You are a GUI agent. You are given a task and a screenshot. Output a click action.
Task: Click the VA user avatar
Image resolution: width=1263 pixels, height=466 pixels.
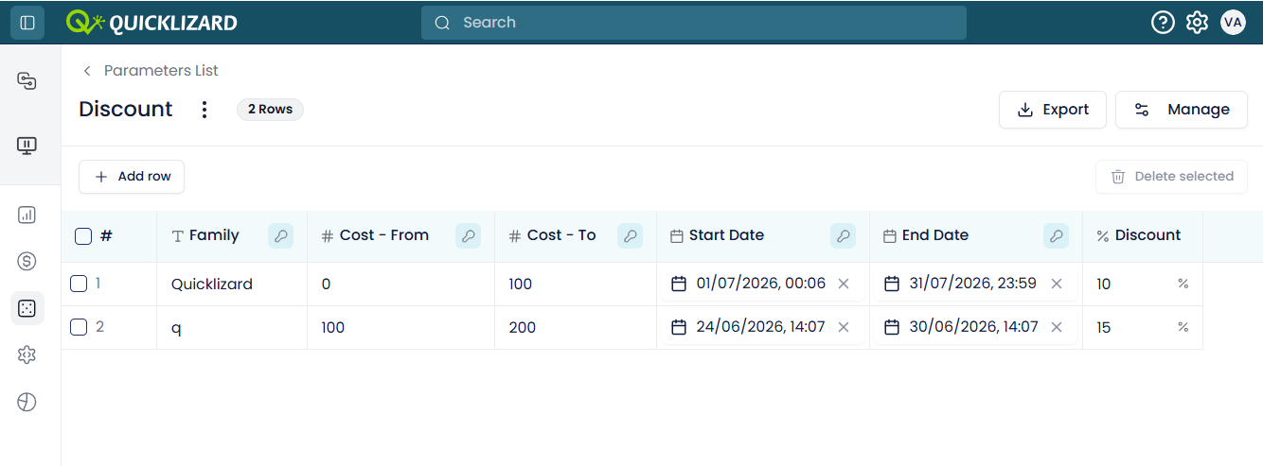point(1233,23)
